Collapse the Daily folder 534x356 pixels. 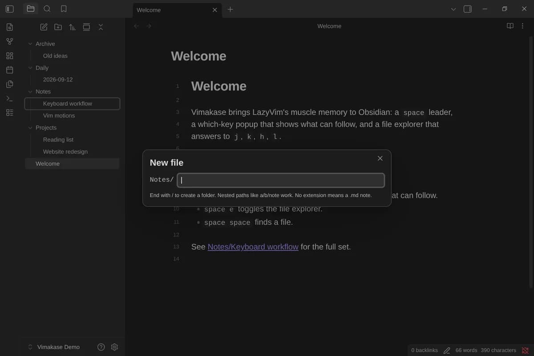tap(30, 68)
